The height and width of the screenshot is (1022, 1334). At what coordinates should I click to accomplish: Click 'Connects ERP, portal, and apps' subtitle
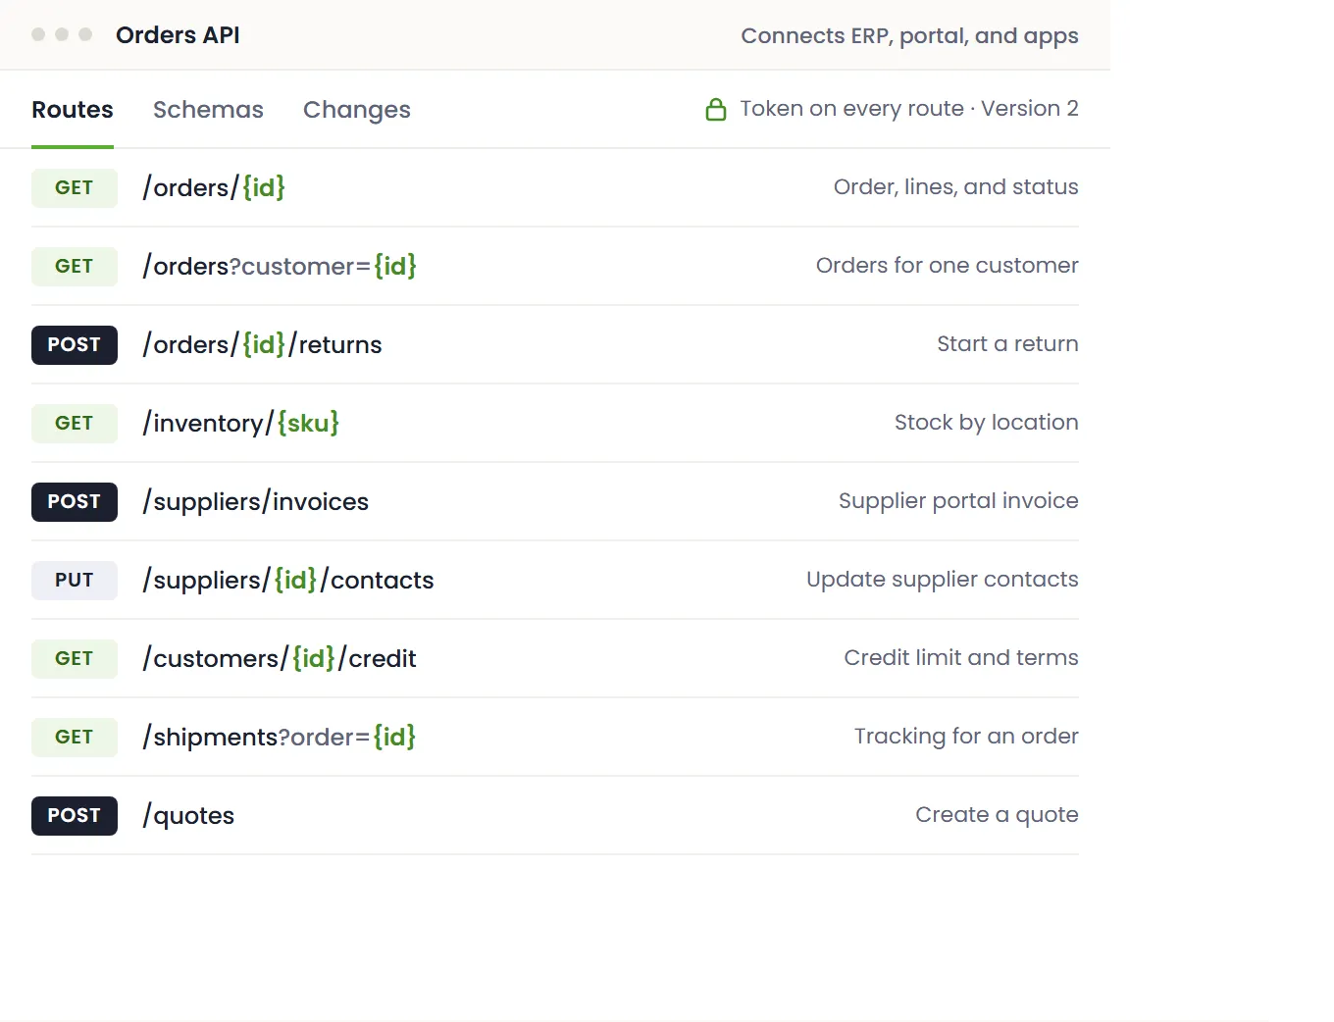pyautogui.click(x=909, y=36)
